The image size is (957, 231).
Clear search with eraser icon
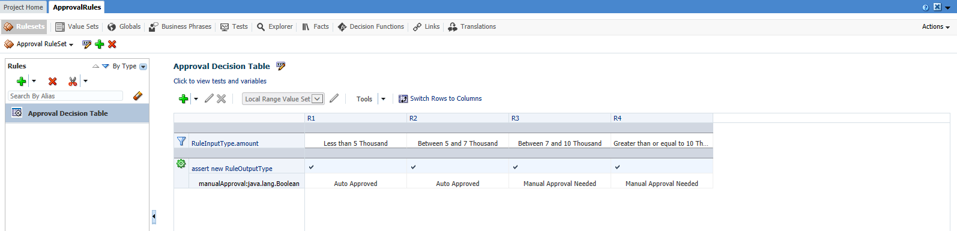tap(137, 96)
